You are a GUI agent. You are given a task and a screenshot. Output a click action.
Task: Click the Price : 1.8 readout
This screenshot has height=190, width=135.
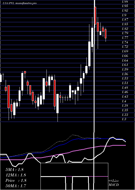[x=16, y=180]
